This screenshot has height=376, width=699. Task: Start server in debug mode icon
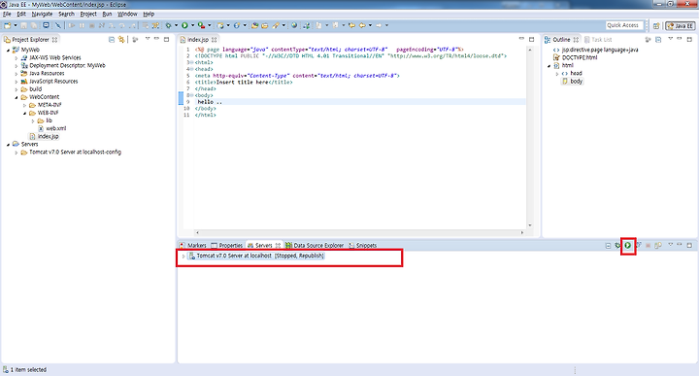tap(617, 245)
